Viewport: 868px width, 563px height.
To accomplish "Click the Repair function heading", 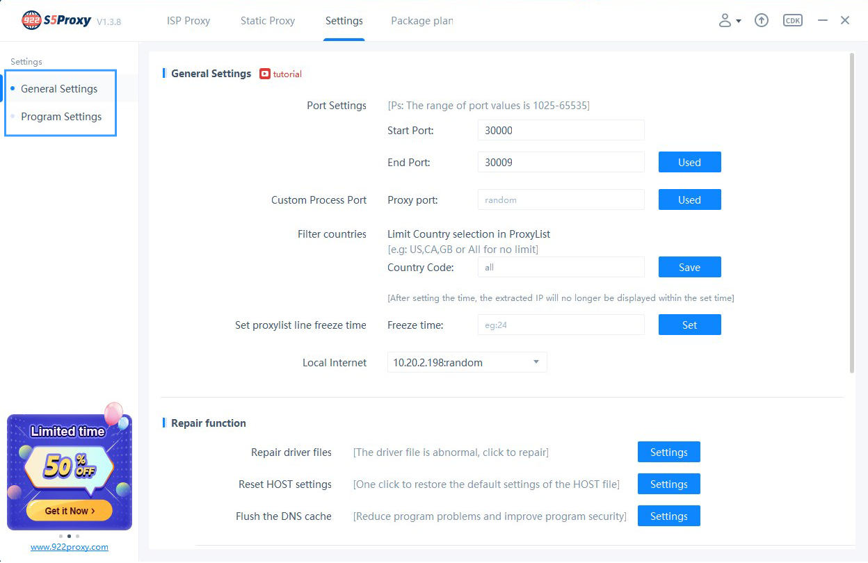I will click(x=209, y=423).
